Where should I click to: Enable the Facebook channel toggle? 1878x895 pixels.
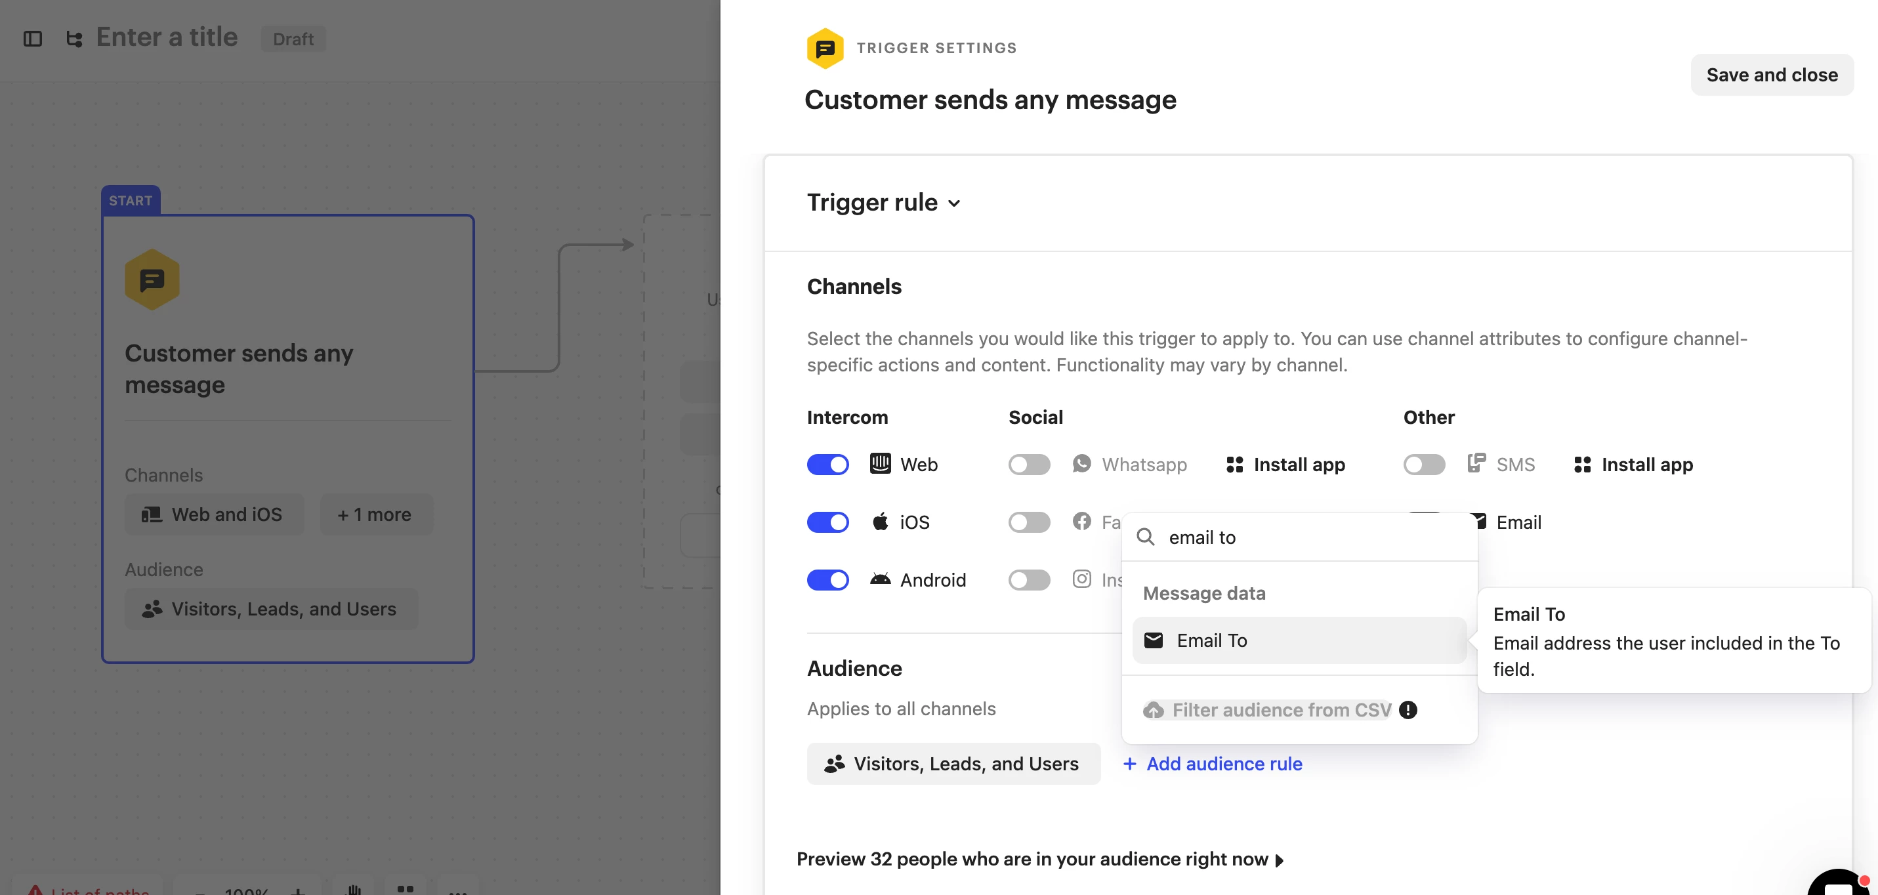pyautogui.click(x=1029, y=522)
